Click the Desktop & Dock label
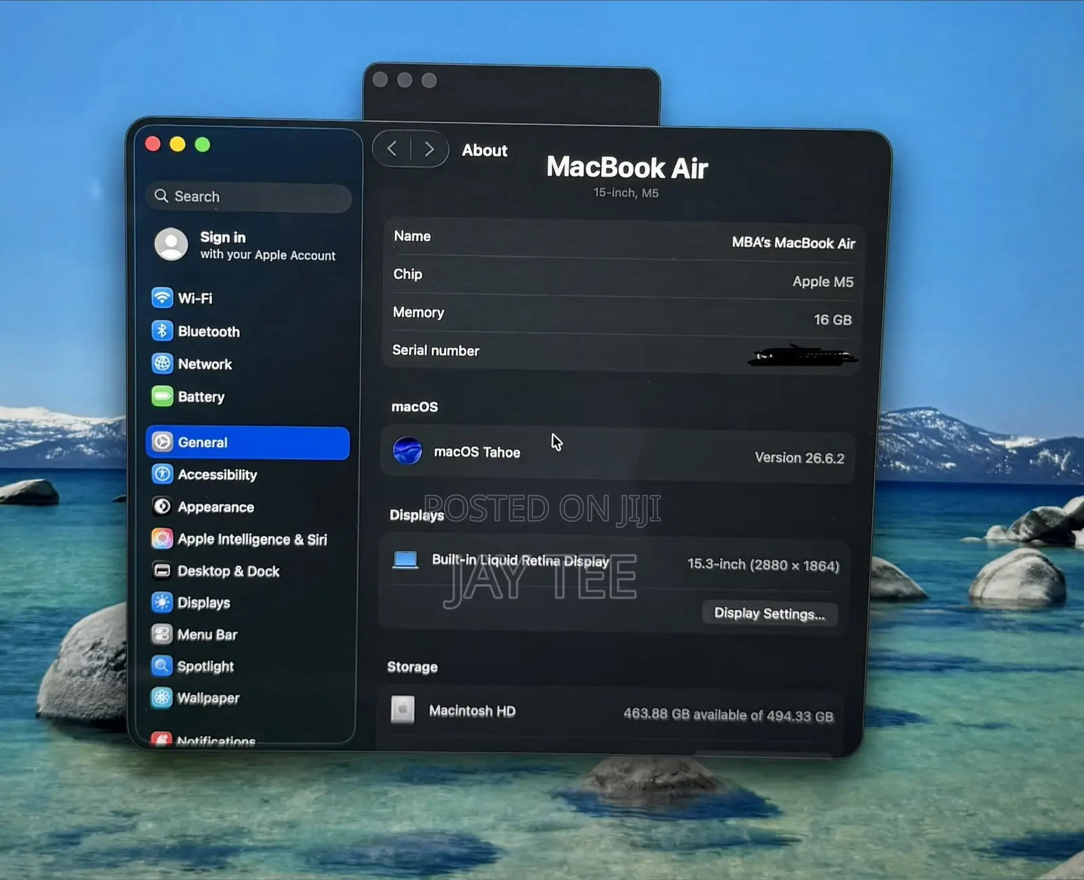1084x880 pixels. coord(228,571)
